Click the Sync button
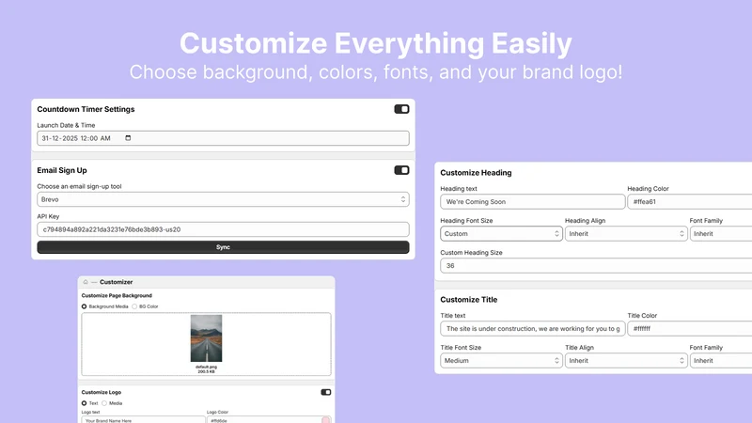Viewport: 752px width, 423px height. [223, 247]
